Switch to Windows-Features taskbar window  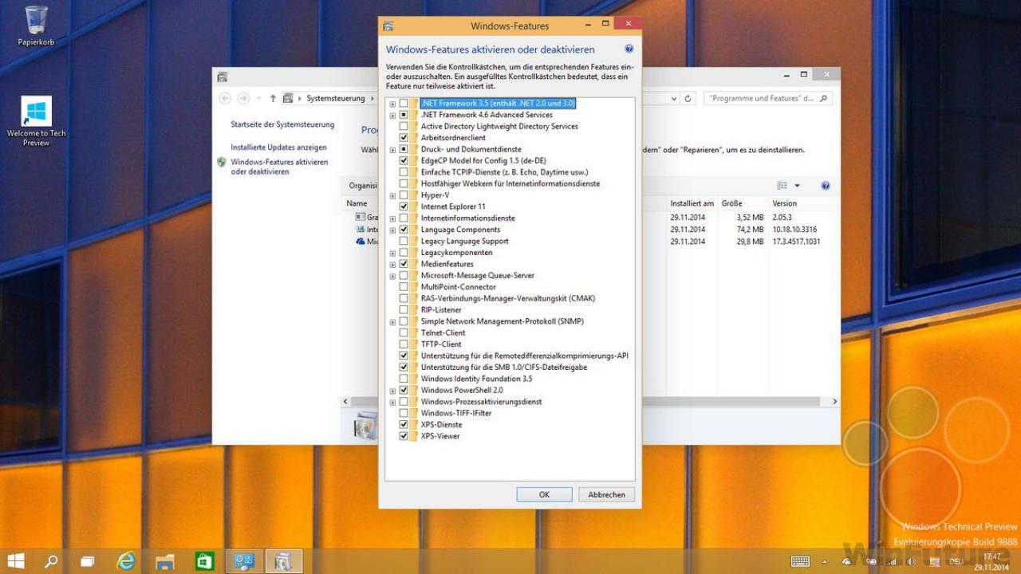point(283,561)
